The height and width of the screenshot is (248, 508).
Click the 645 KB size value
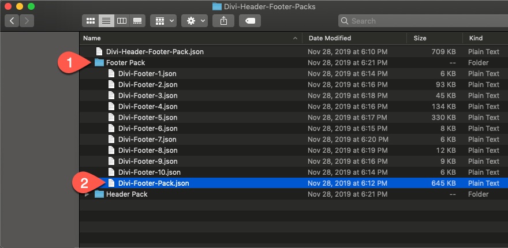(444, 183)
